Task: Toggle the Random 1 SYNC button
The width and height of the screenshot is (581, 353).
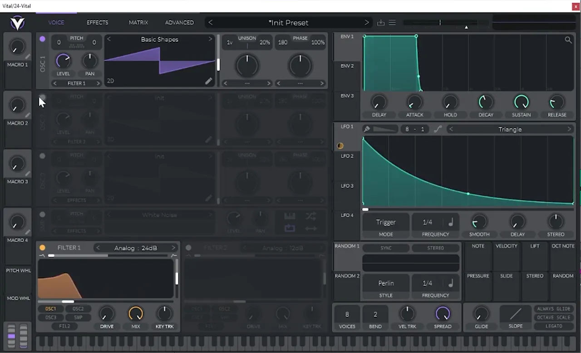Action: (386, 248)
